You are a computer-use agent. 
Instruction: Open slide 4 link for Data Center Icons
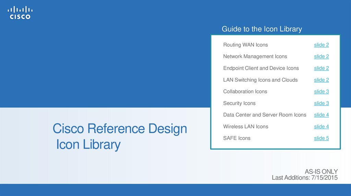point(321,115)
